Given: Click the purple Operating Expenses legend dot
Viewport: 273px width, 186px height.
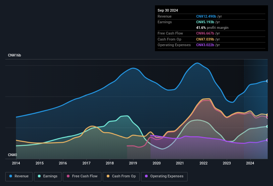Looking at the screenshot, I should click(147, 176).
